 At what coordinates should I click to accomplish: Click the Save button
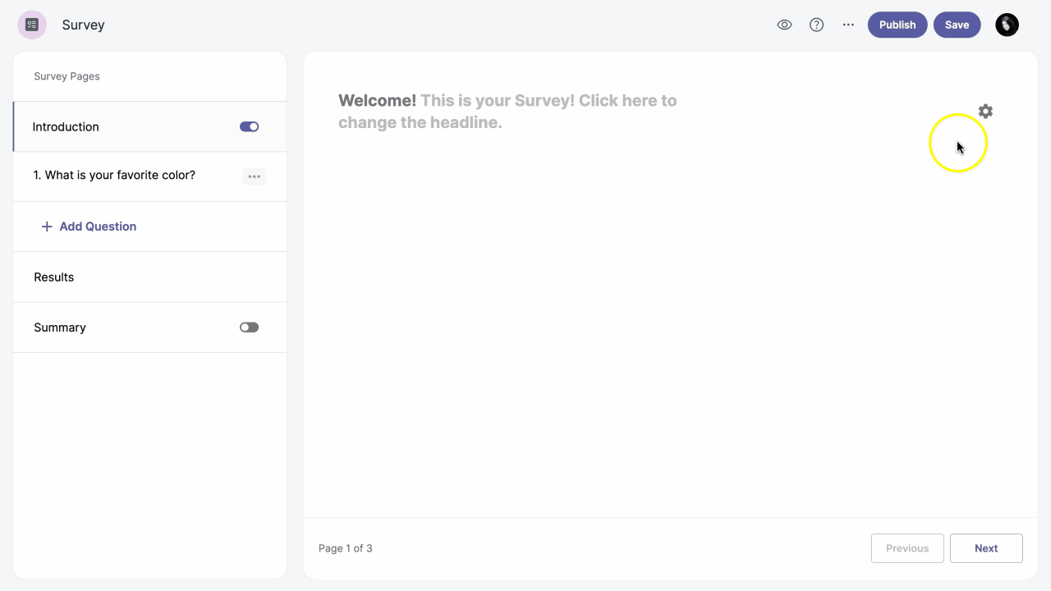tap(957, 25)
